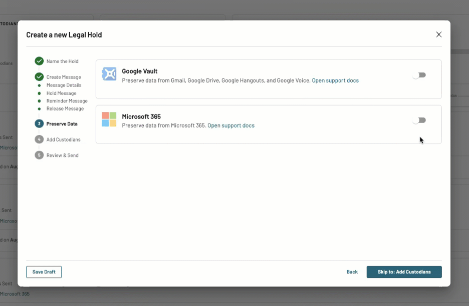Jump to Add Custodians step label
The image size is (469, 306).
64,139
